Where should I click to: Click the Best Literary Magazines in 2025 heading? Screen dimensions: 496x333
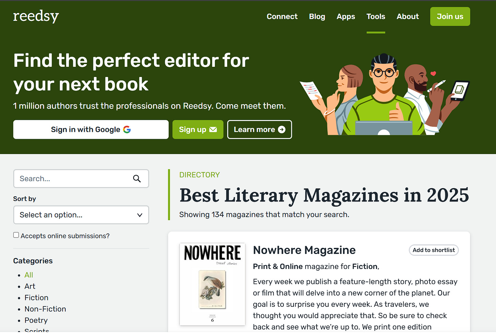pyautogui.click(x=324, y=195)
